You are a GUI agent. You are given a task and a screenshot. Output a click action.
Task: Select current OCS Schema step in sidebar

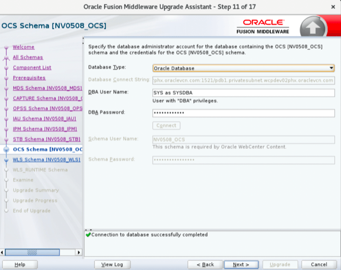(x=48, y=149)
